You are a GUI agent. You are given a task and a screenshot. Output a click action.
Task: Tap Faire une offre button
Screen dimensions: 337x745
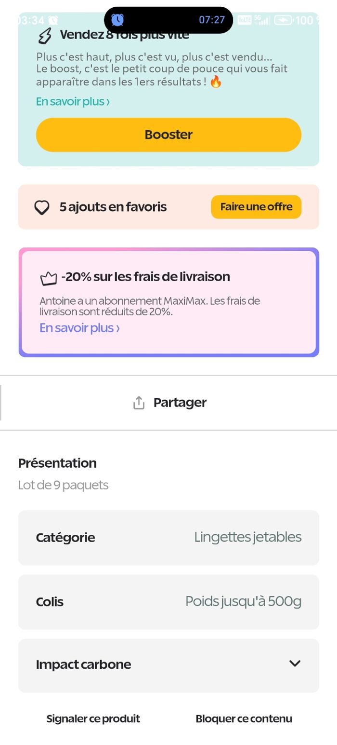pos(256,207)
